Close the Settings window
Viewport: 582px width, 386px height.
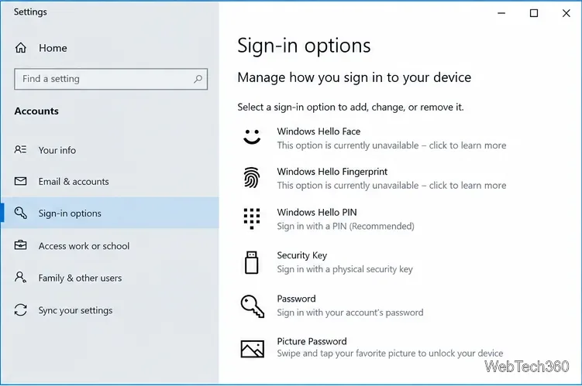566,13
